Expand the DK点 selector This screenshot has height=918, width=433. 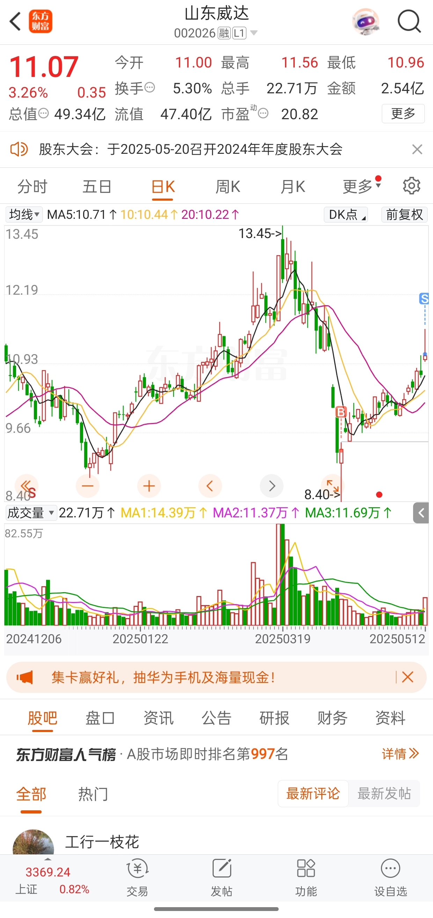[346, 215]
